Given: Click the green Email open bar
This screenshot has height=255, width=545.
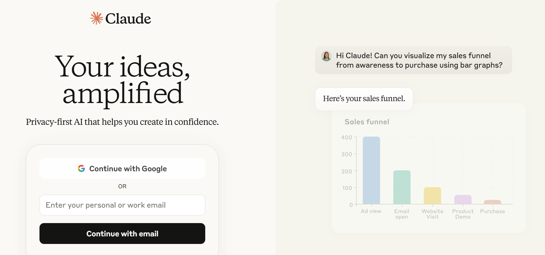Looking at the screenshot, I should [402, 187].
